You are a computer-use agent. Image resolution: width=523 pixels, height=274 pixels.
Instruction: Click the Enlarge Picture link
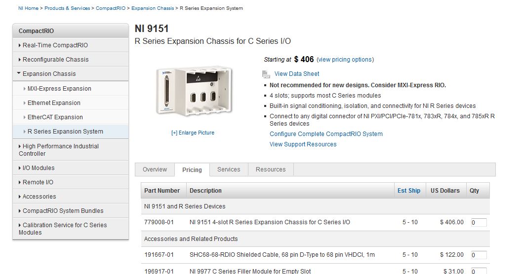coord(193,133)
